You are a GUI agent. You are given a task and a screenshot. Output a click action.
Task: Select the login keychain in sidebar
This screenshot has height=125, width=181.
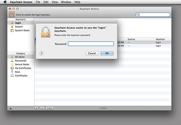point(21,23)
